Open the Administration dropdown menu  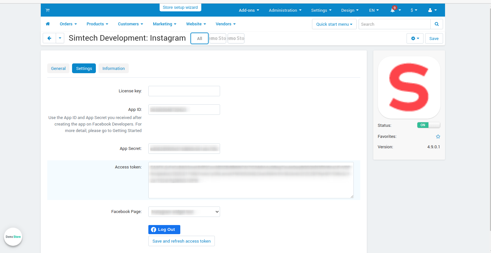(x=285, y=10)
